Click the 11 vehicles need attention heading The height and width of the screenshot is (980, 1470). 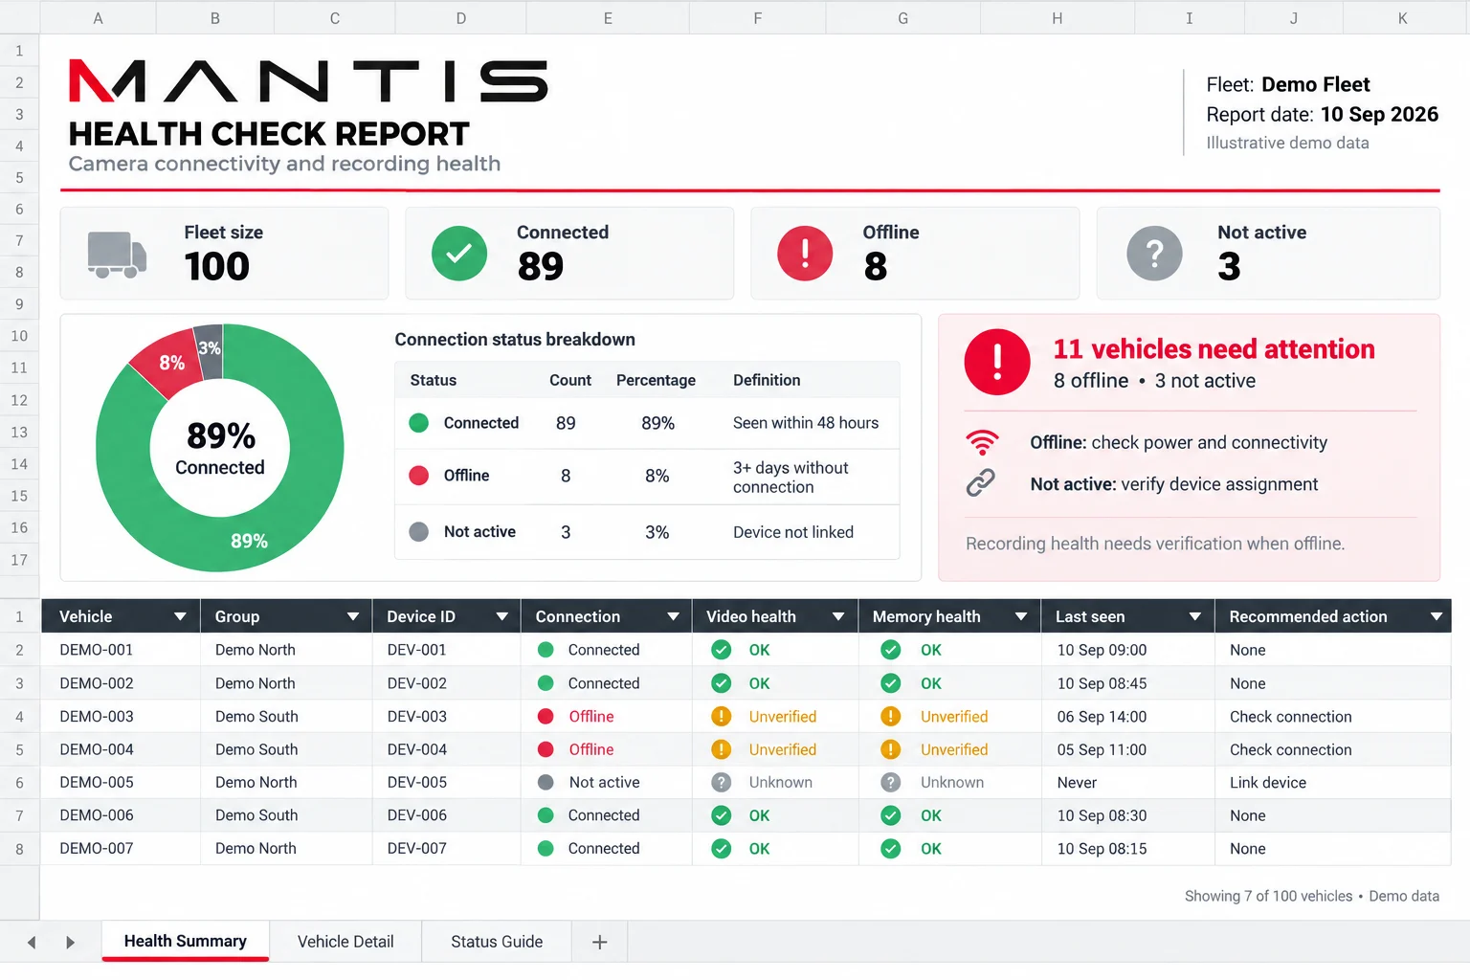click(x=1214, y=349)
